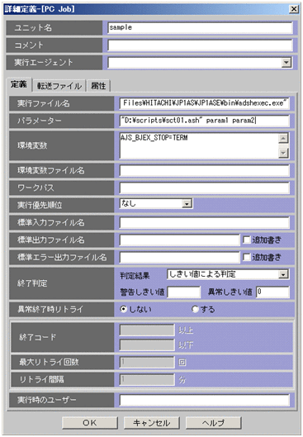
Task: Click the コメント input field
Action: [200, 45]
